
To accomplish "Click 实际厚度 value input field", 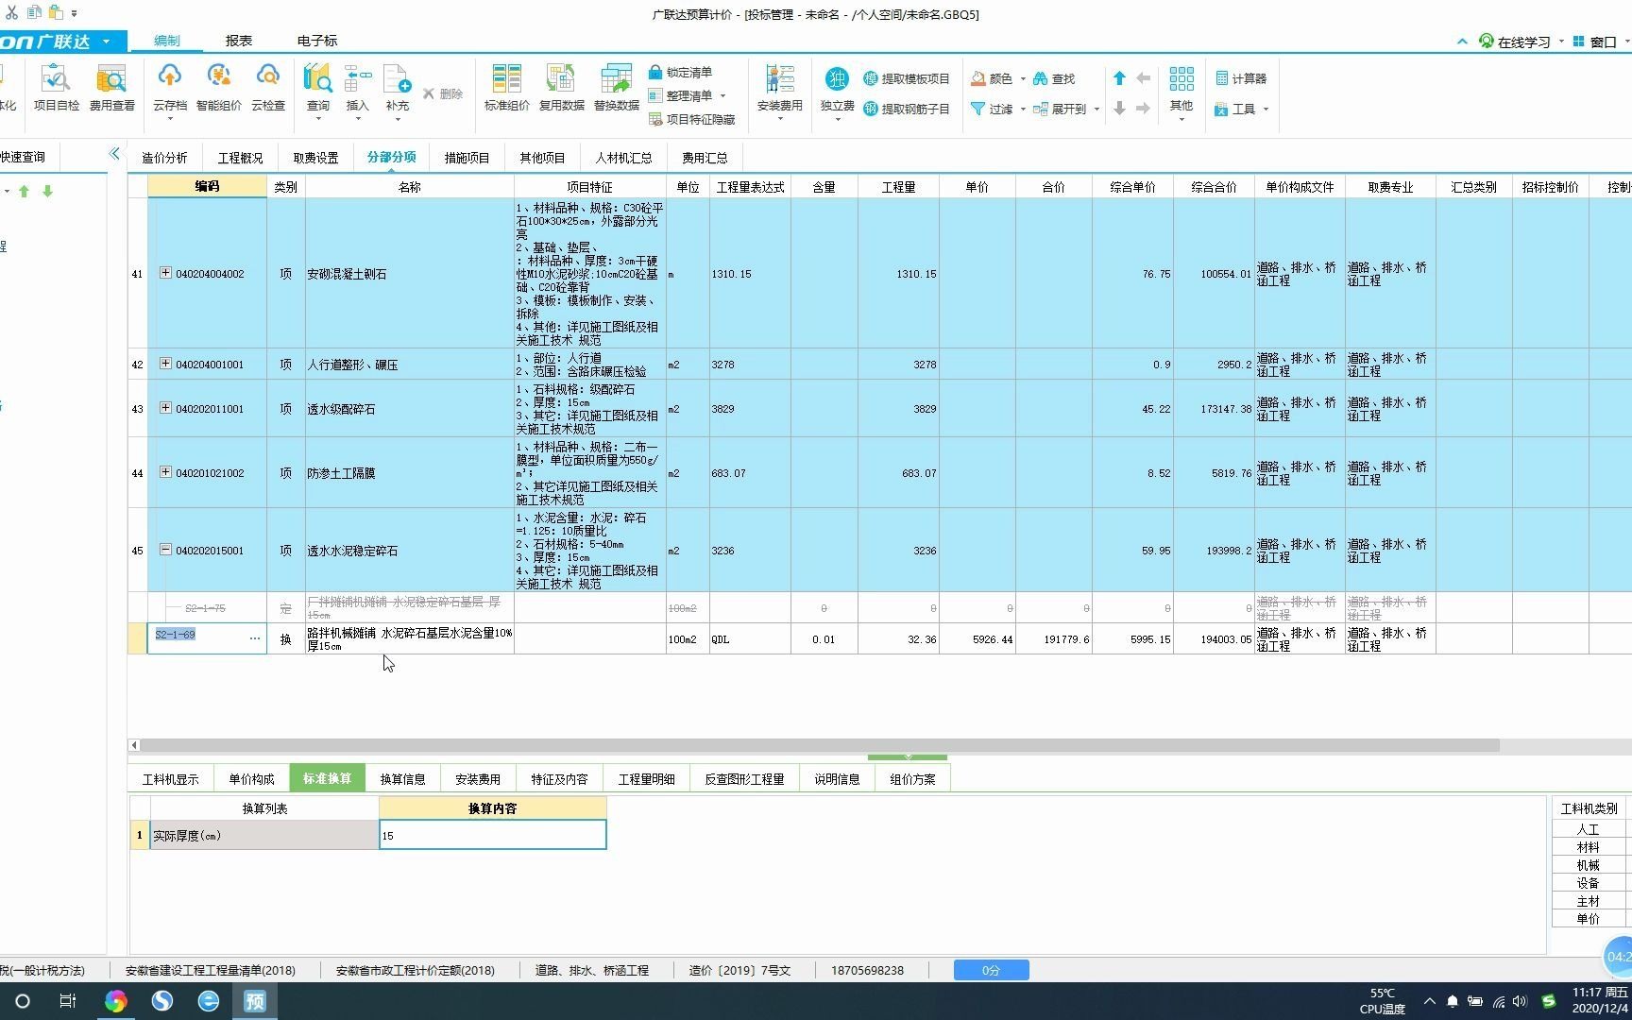I will (x=492, y=835).
